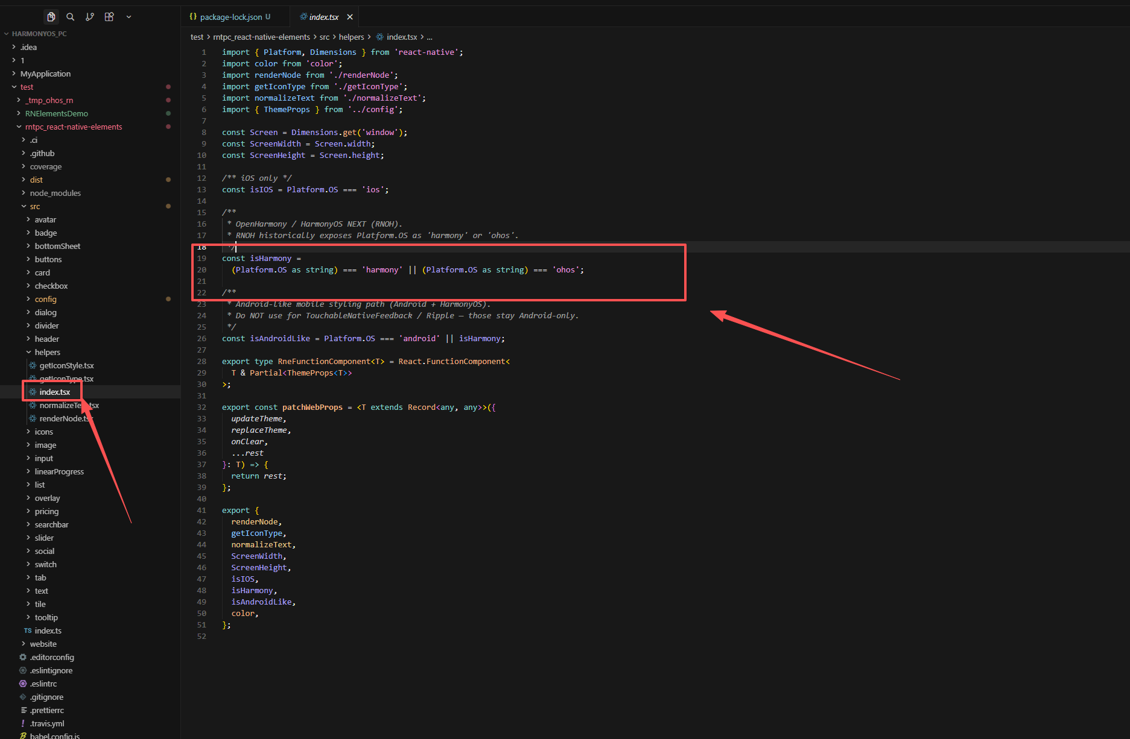Collapse the HARMONYOS_PC root folder

[x=39, y=34]
